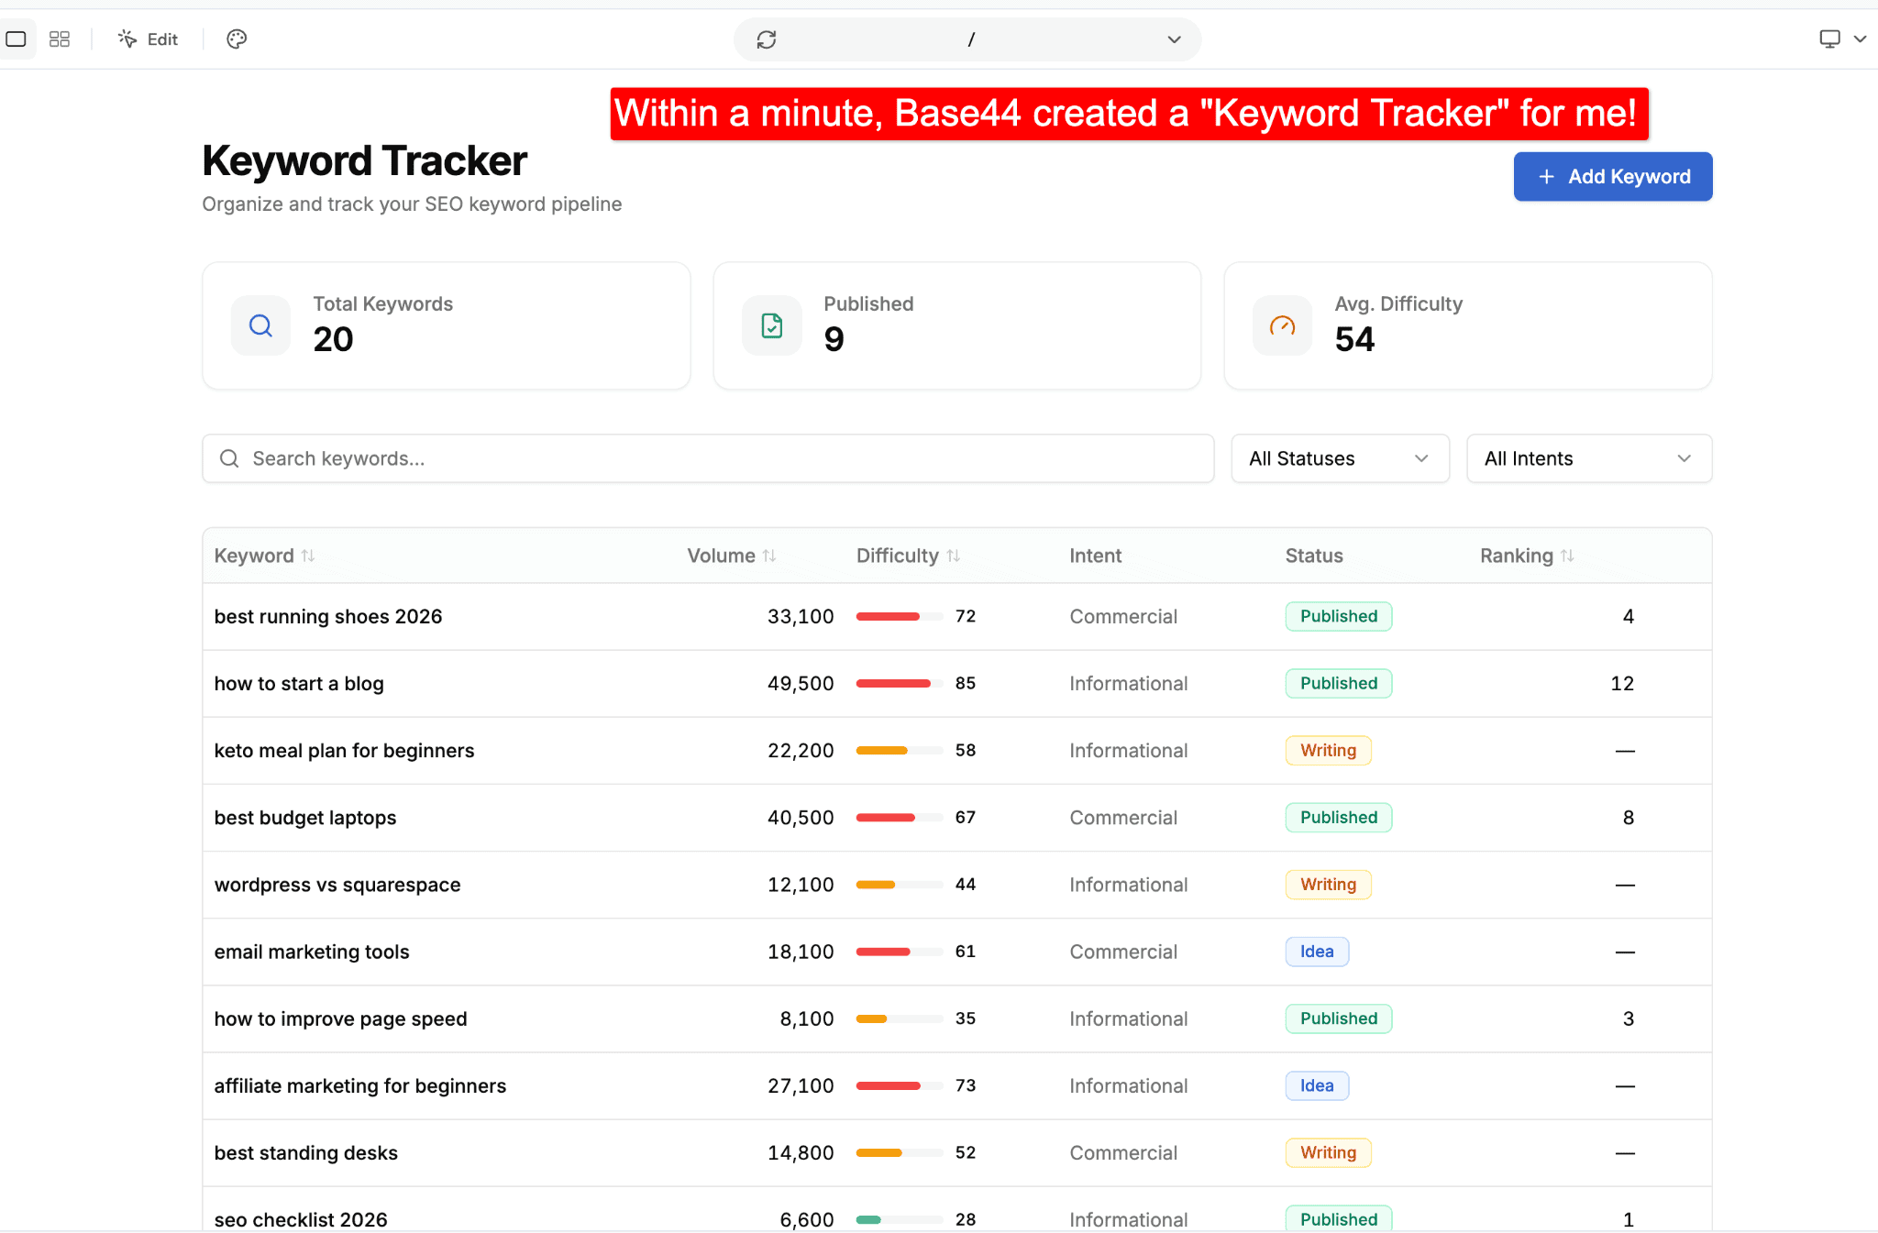The width and height of the screenshot is (1878, 1233).
Task: Select 'keto meal plan for beginners' row
Action: (956, 751)
